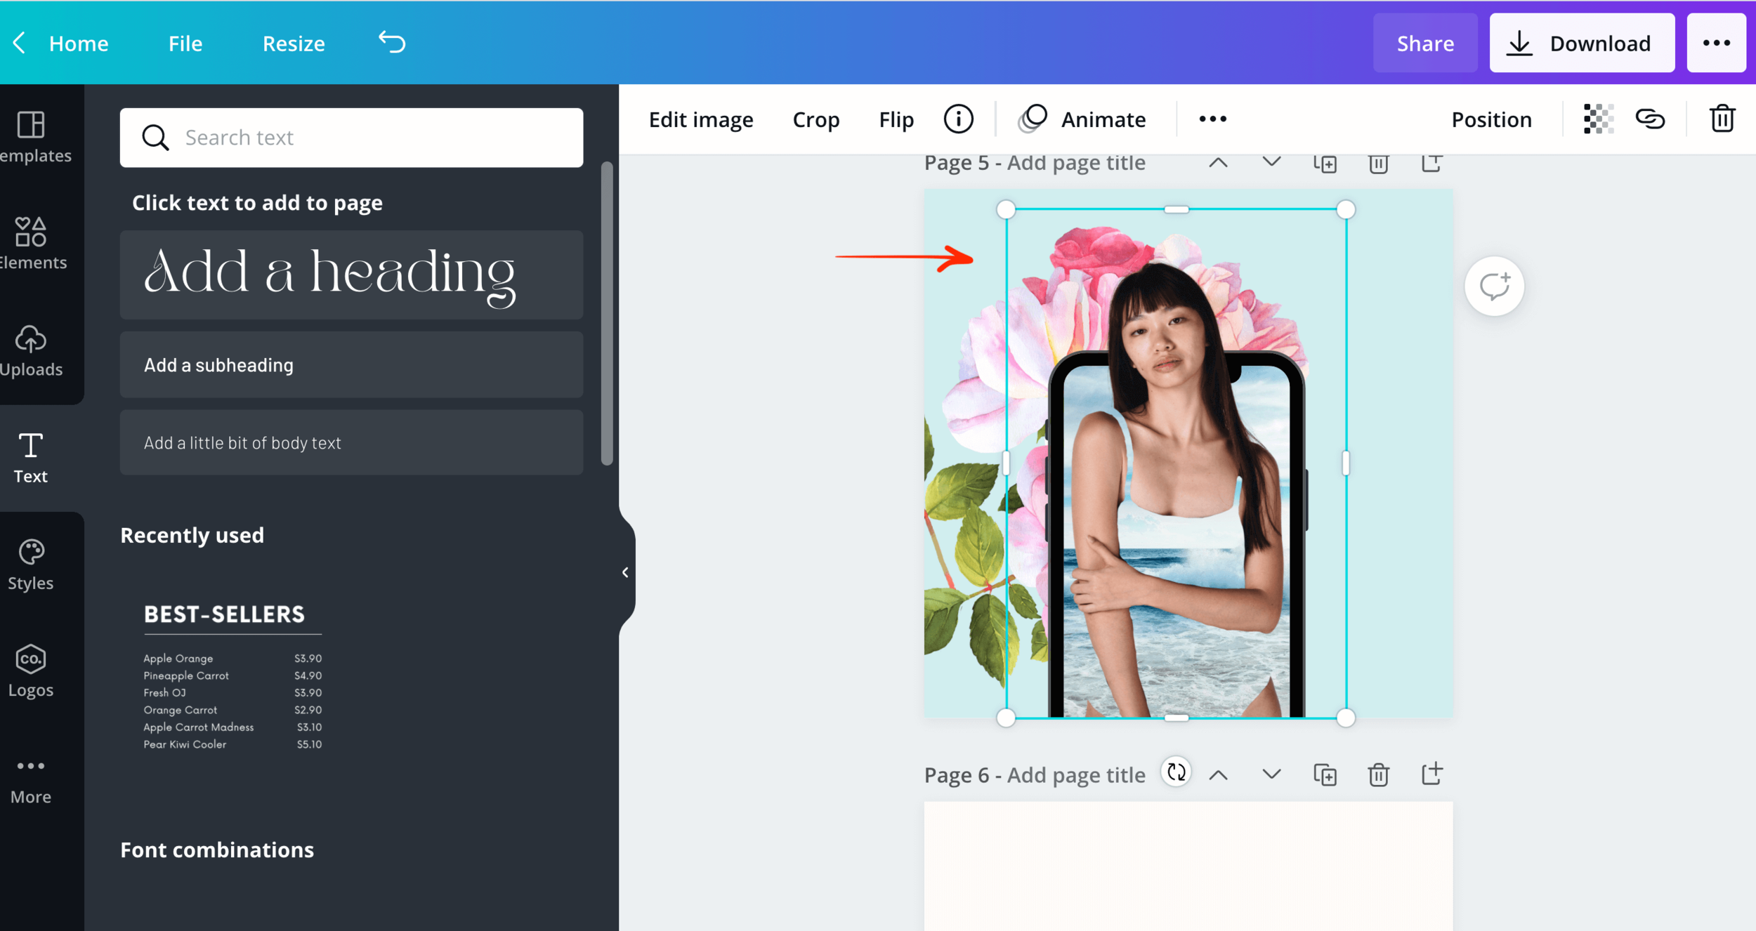1756x931 pixels.
Task: Open the File menu
Action: coord(185,43)
